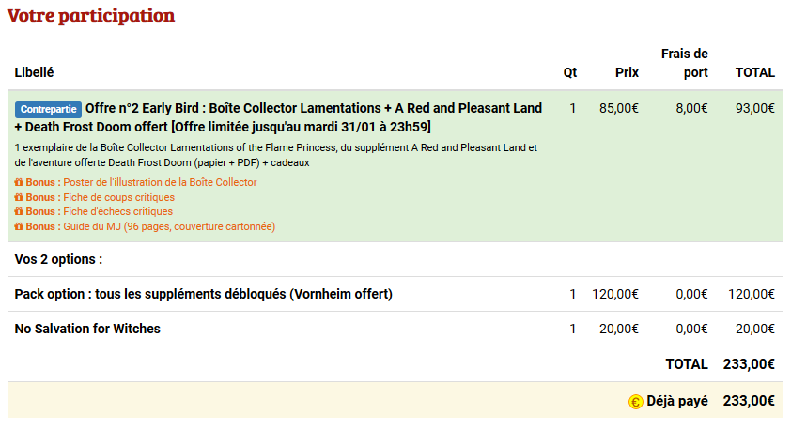791x430 pixels.
Task: Click the yellow euro coin icon
Action: point(636,402)
